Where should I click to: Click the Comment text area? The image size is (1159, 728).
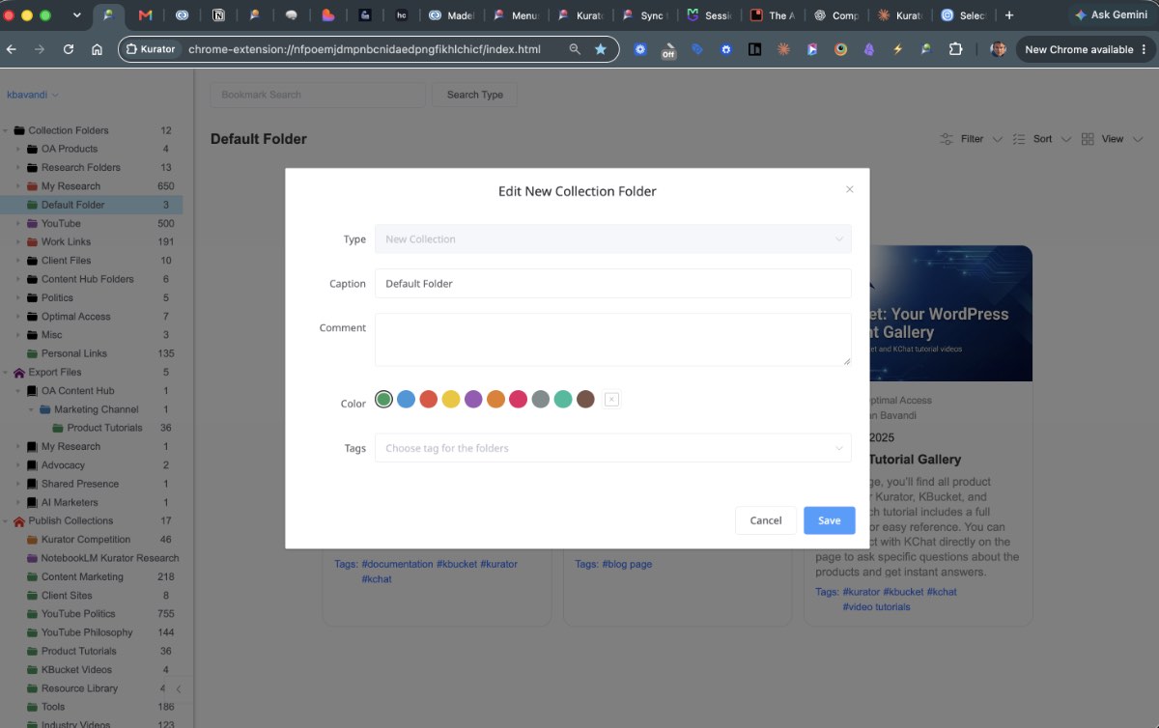[613, 340]
